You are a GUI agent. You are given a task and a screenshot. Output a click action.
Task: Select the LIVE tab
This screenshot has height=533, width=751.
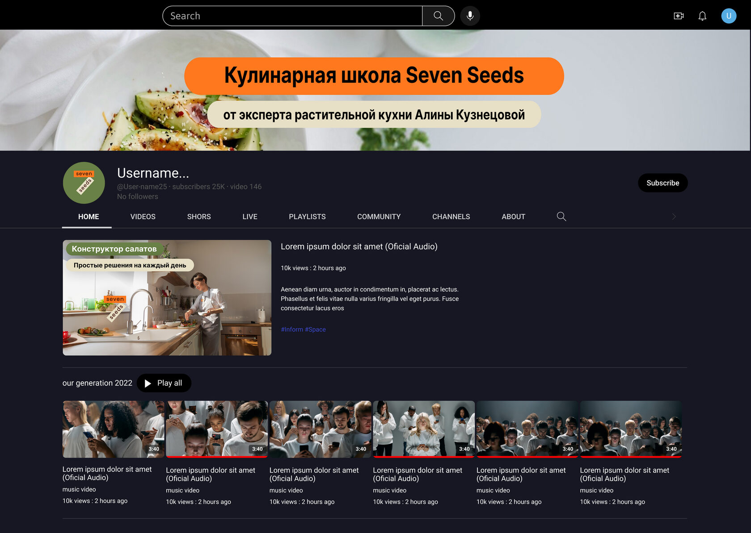(x=250, y=217)
